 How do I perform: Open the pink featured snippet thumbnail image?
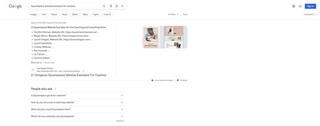pyautogui.click(x=151, y=37)
